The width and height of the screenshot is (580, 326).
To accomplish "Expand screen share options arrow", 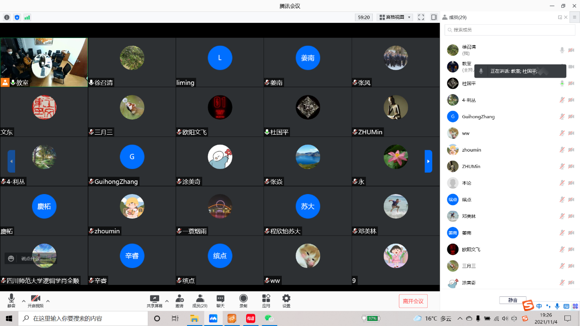I will [x=166, y=301].
